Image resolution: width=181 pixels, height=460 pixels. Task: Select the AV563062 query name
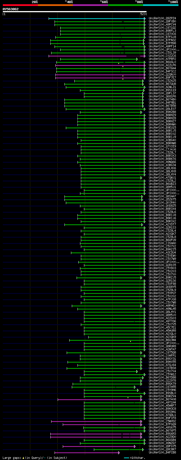pyautogui.click(x=11, y=9)
